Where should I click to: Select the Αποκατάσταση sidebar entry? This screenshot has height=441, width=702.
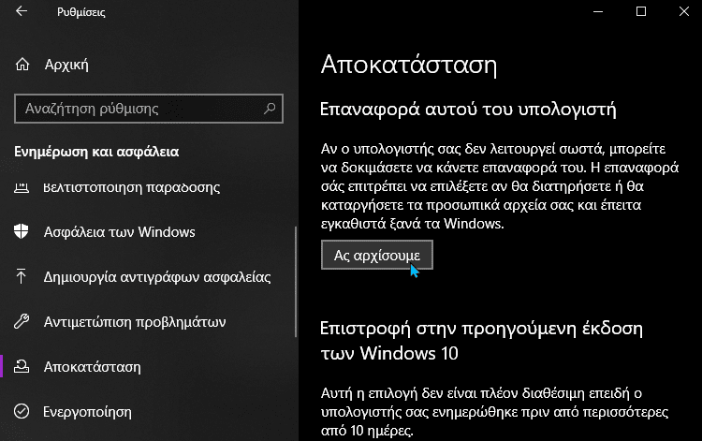93,367
